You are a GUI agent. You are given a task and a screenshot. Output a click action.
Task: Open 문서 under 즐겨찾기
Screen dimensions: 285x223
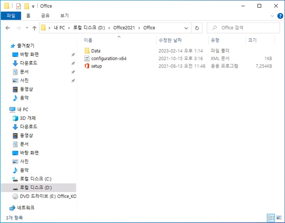(24, 72)
